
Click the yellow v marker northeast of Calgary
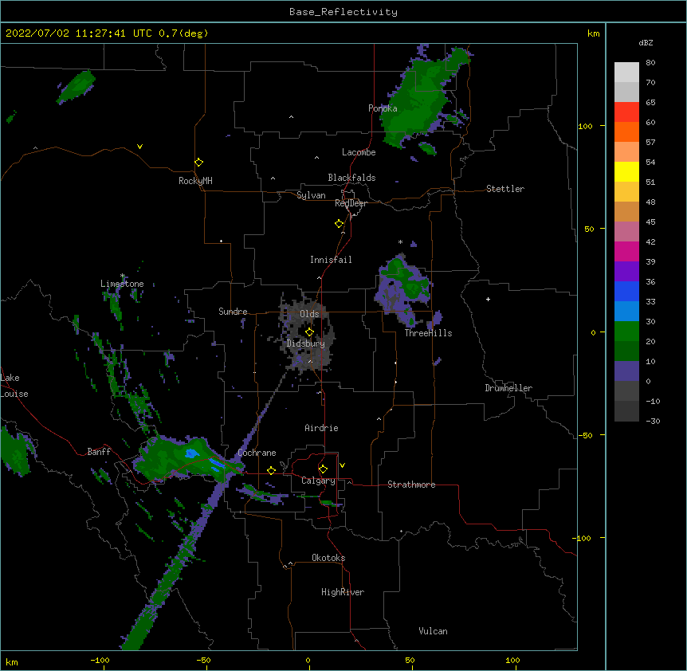pos(342,465)
